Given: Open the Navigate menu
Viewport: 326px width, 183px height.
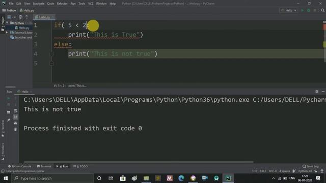Looking at the screenshot, I should 39,4.
